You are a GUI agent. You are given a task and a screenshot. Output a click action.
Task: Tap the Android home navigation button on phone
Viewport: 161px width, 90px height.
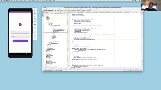[x=20, y=54]
